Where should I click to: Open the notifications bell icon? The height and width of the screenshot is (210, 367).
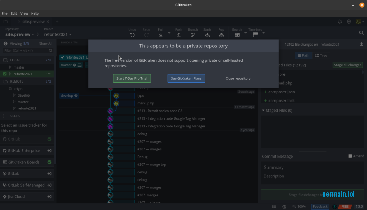click(x=340, y=22)
